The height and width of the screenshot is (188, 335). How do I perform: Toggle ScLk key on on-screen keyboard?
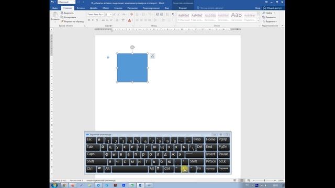224,161
